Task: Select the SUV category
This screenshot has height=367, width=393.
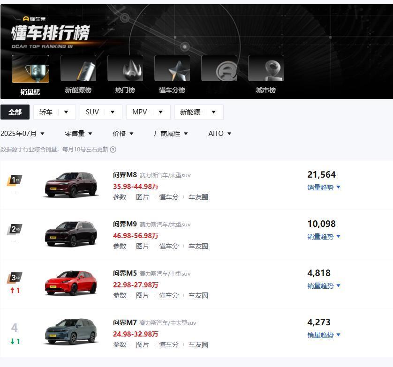Action: [92, 112]
